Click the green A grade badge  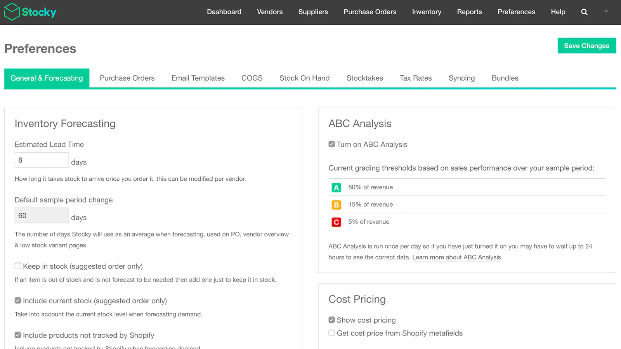click(x=336, y=188)
